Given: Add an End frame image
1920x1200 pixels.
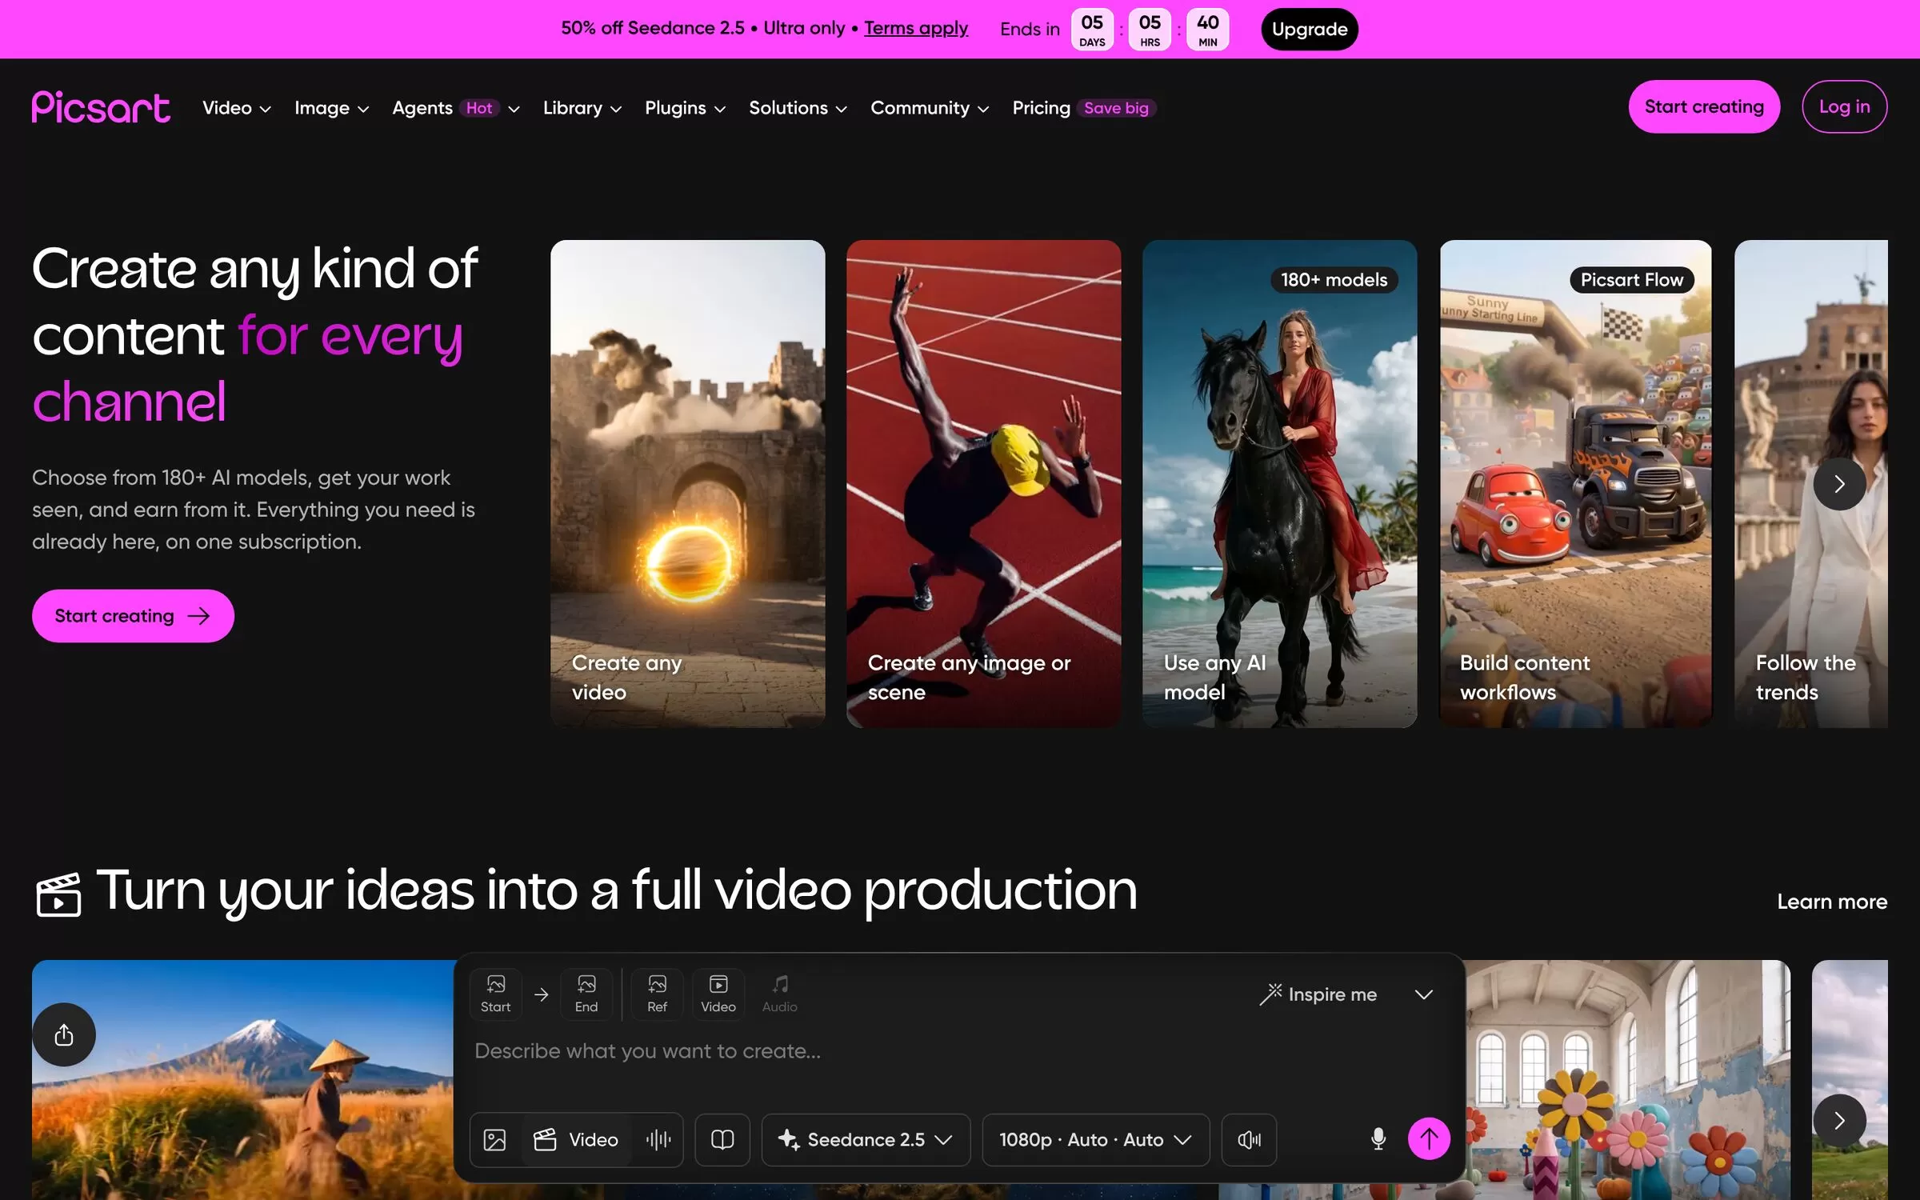Looking at the screenshot, I should [586, 994].
